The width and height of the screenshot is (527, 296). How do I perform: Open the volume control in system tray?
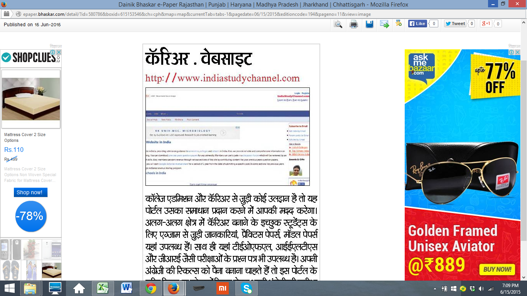click(x=481, y=289)
